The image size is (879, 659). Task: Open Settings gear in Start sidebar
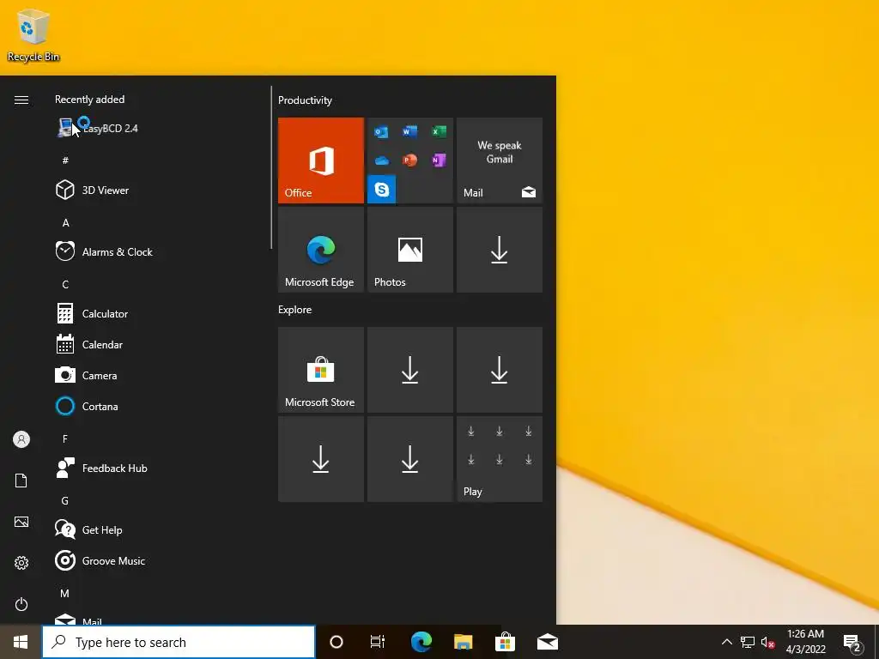point(21,563)
